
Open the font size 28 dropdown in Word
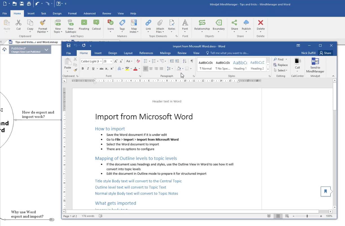click(x=111, y=61)
